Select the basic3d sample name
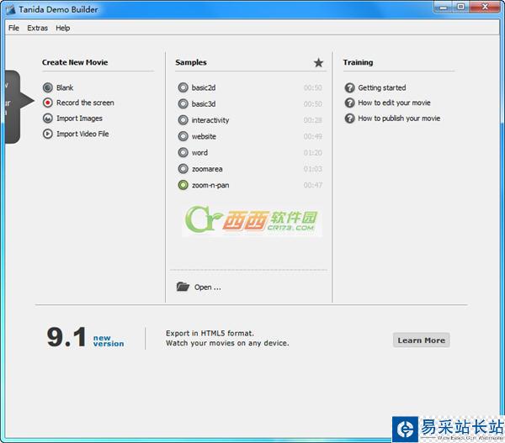Image resolution: width=505 pixels, height=443 pixels. tap(204, 104)
